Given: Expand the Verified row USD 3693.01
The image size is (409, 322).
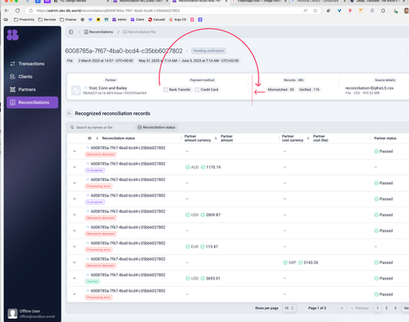Looking at the screenshot, I should pos(74,278).
